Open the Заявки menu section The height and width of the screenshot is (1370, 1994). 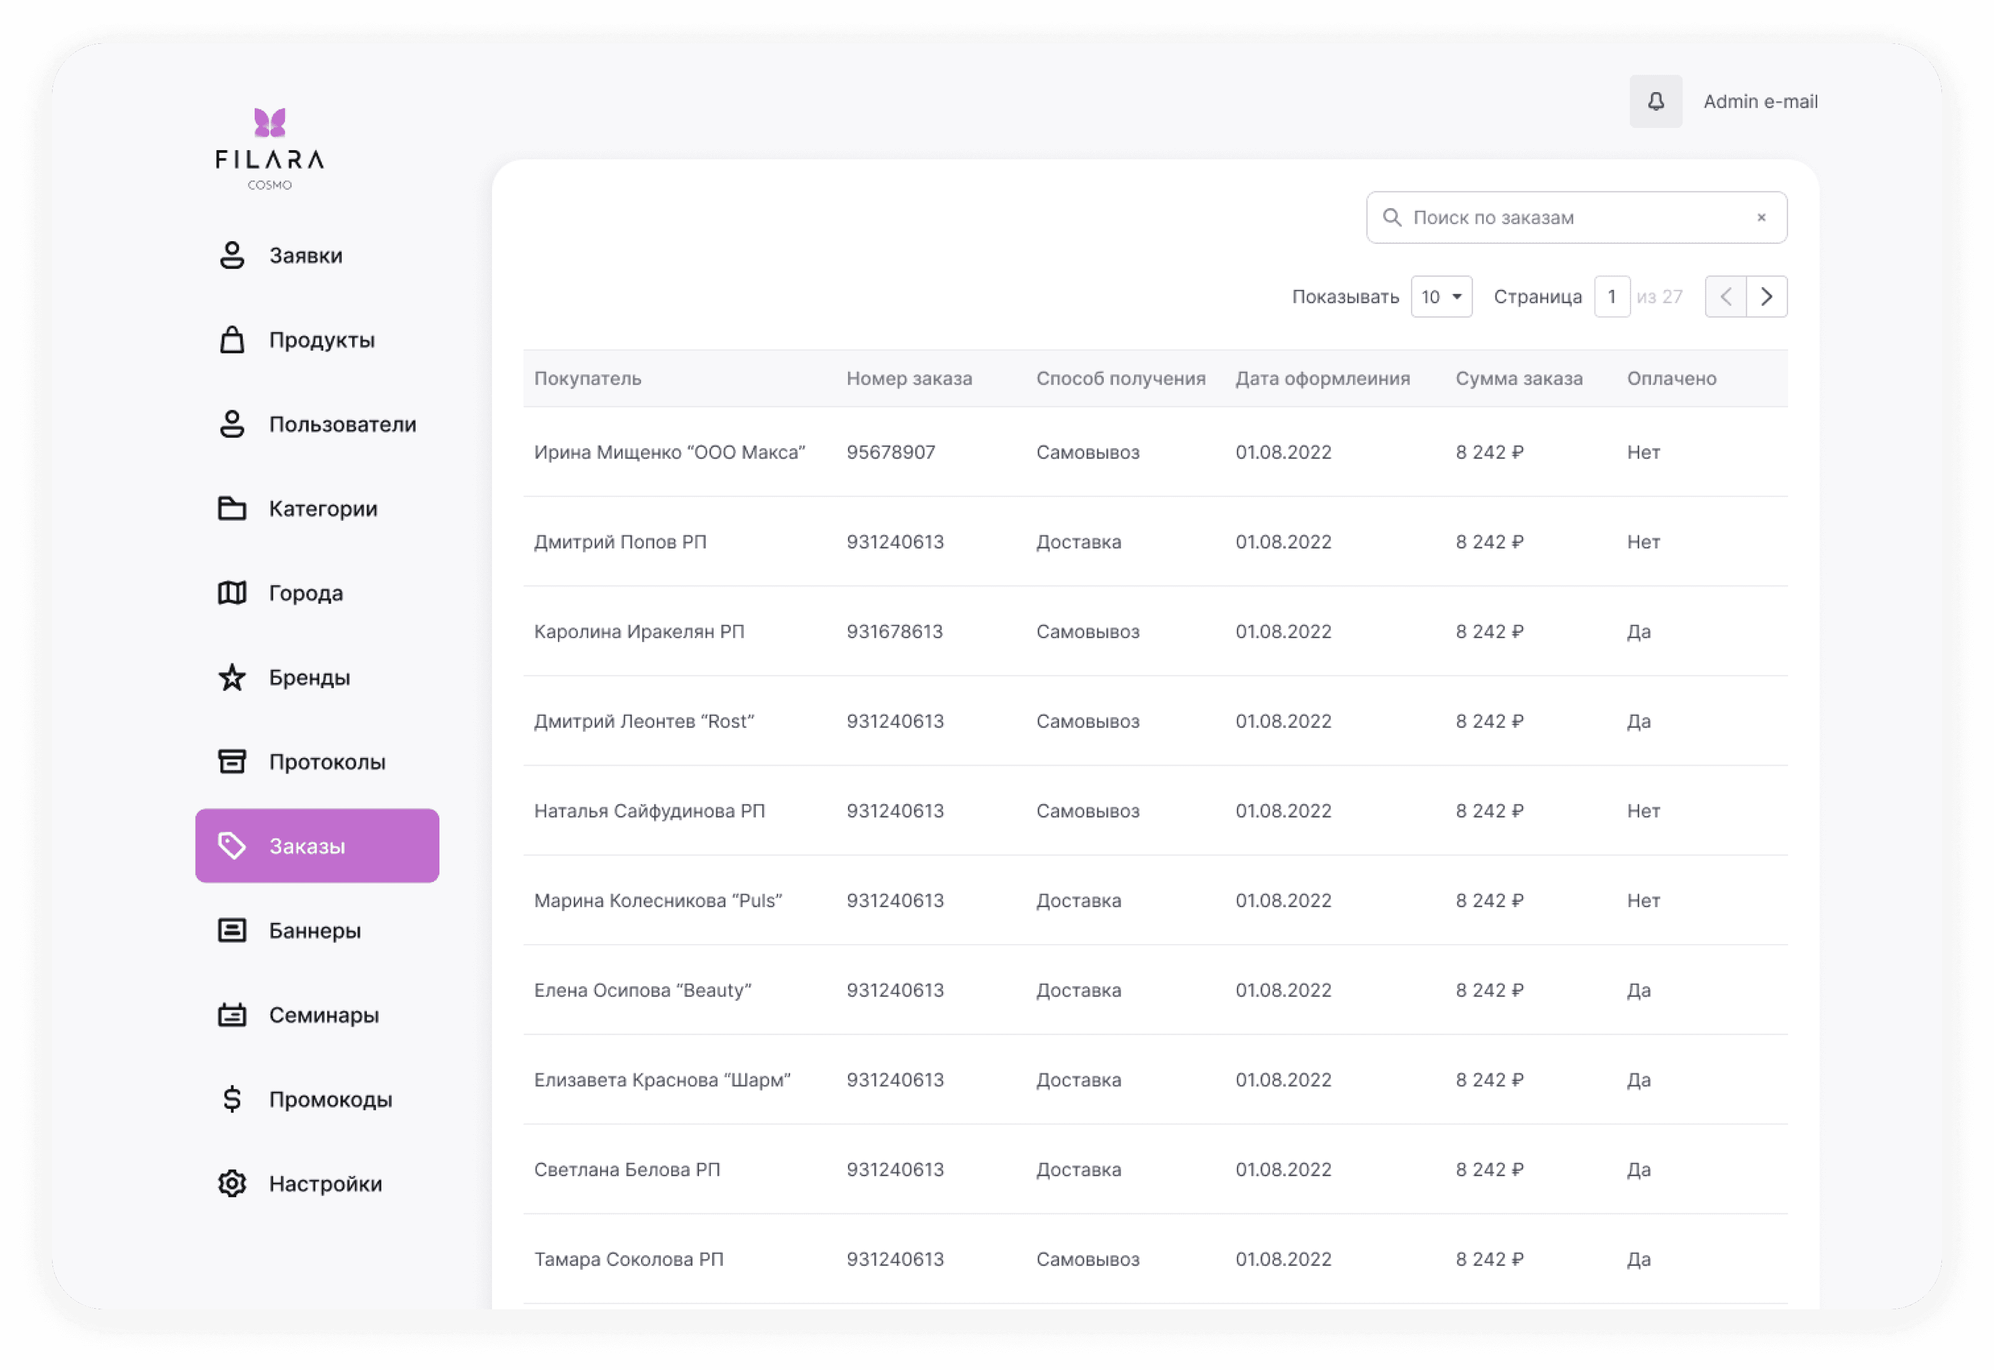(306, 256)
